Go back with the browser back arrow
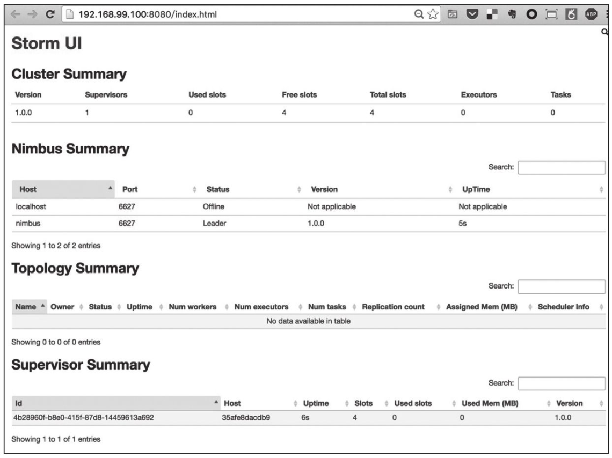Screen dimensions: 612x458 point(16,14)
